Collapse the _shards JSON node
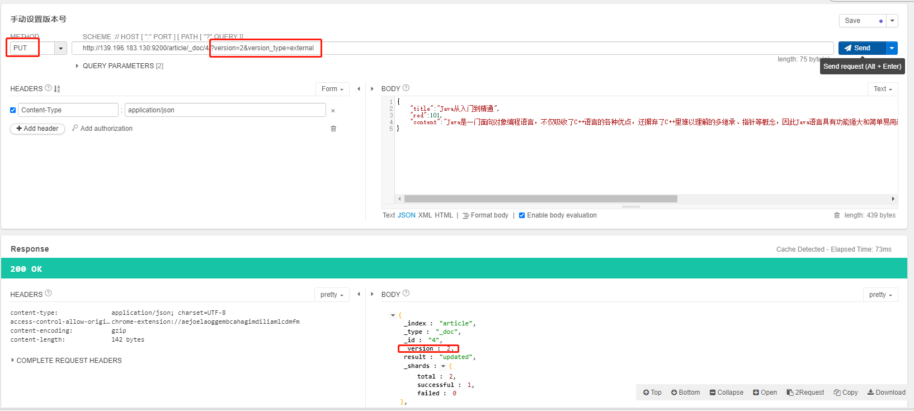This screenshot has height=411, width=914. click(443, 366)
